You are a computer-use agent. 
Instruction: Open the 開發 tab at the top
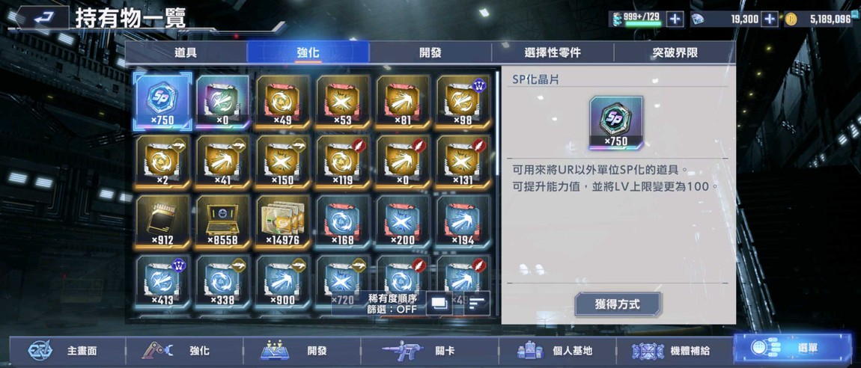pos(430,53)
